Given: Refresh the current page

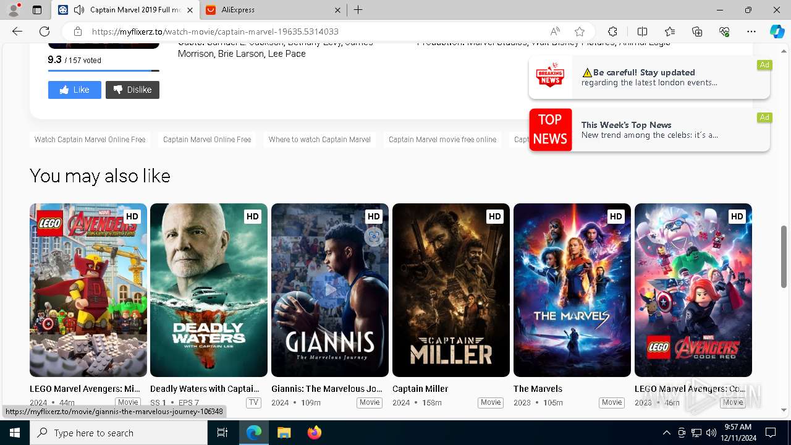Looking at the screenshot, I should [44, 32].
